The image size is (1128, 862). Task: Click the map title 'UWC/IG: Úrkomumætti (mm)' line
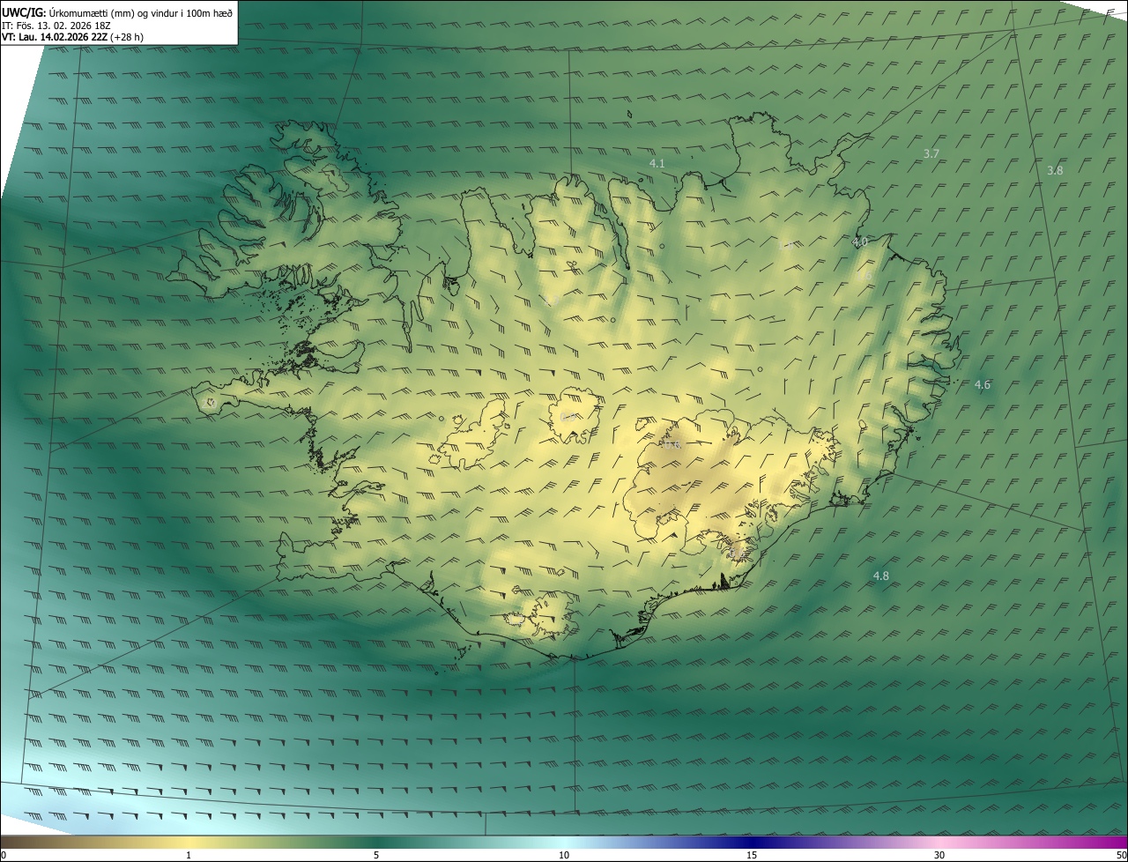point(117,12)
